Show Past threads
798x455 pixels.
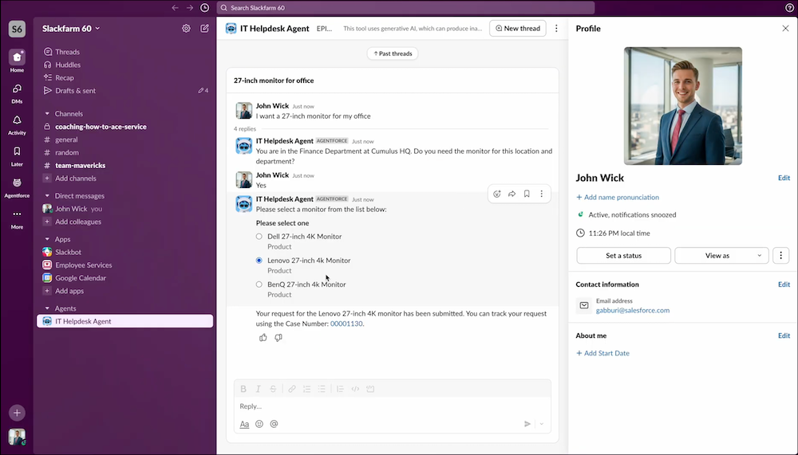(393, 53)
